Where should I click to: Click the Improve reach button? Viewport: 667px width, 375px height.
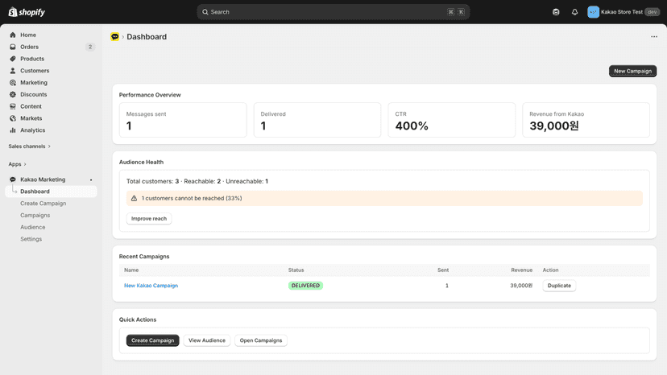point(149,219)
